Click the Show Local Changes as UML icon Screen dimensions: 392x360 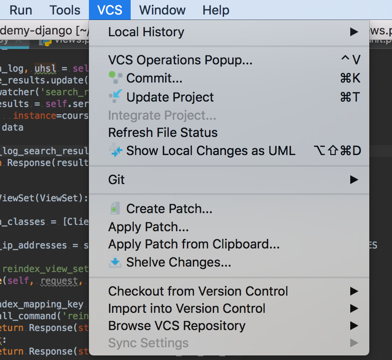pyautogui.click(x=116, y=151)
